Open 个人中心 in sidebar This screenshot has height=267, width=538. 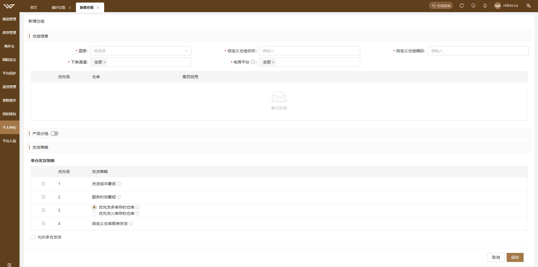click(9, 128)
